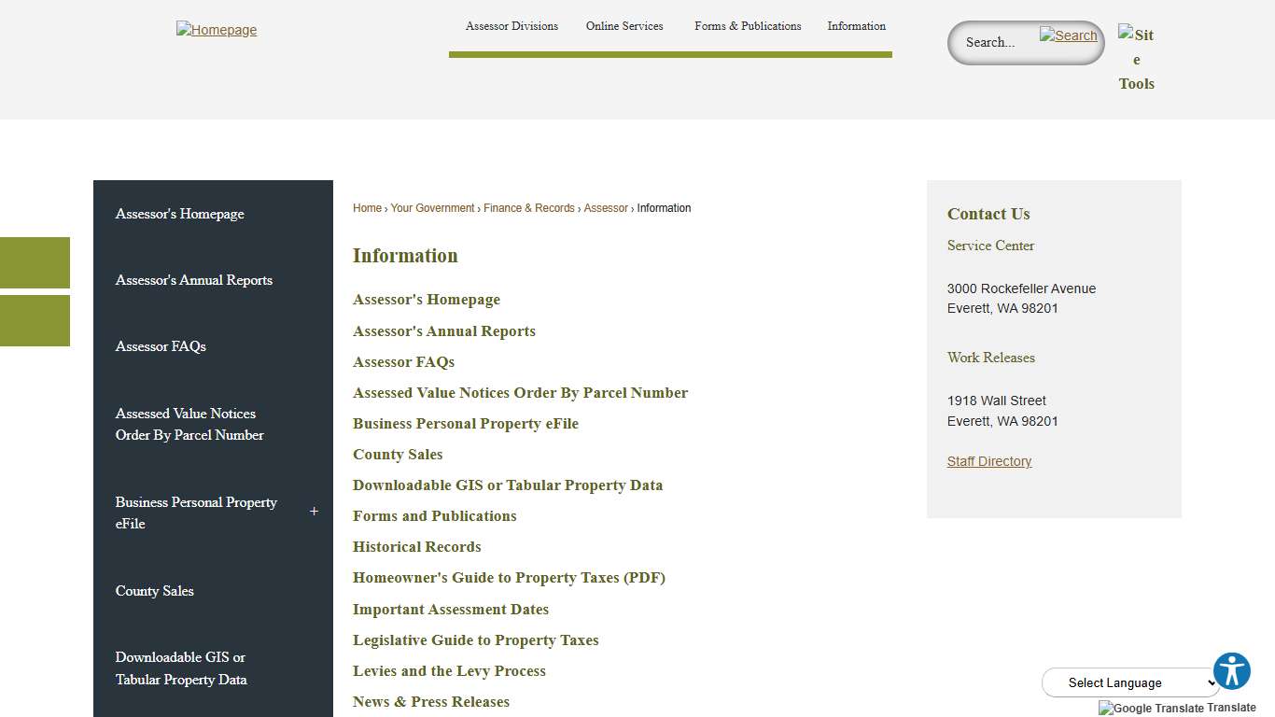Click the upper green block on left edge
The width and height of the screenshot is (1275, 717).
coord(35,262)
